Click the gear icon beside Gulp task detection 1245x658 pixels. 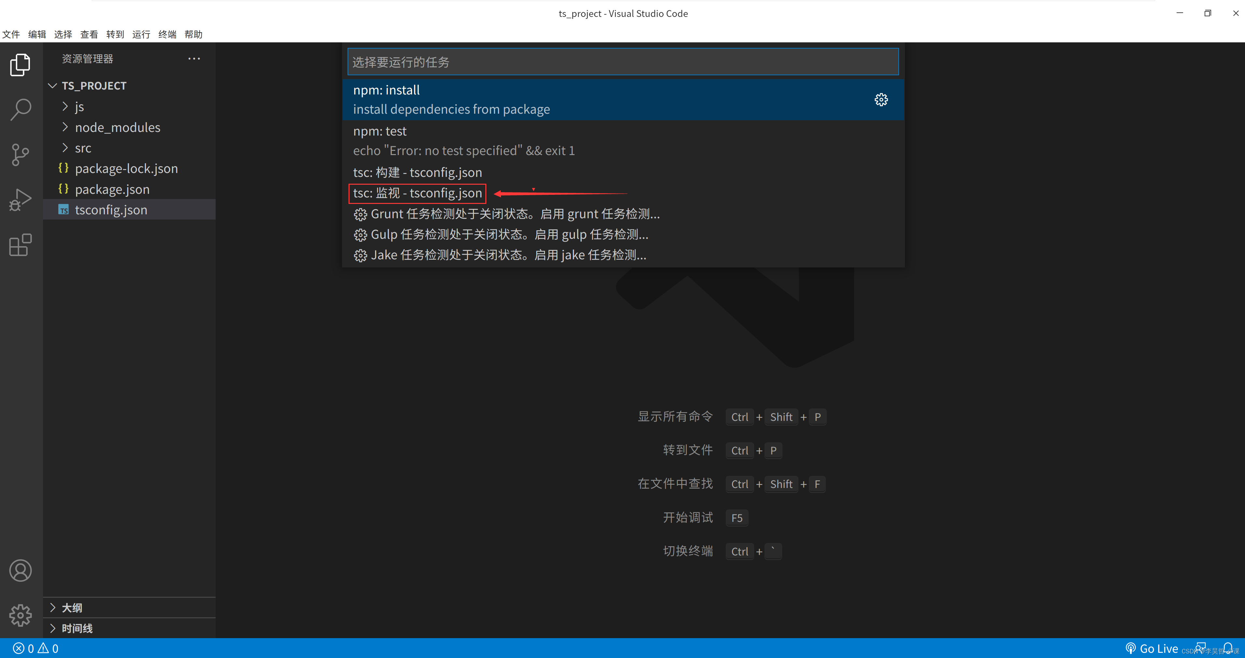[x=360, y=235]
